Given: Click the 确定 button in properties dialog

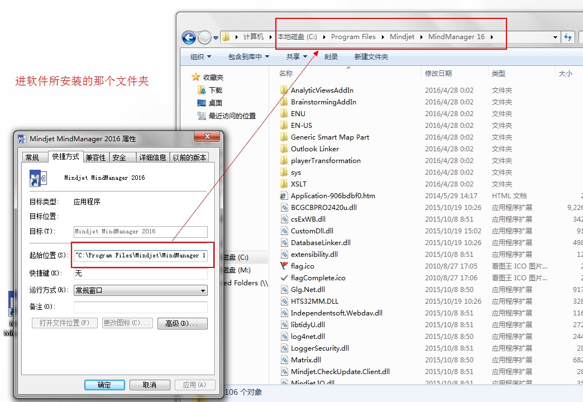Looking at the screenshot, I should 104,385.
